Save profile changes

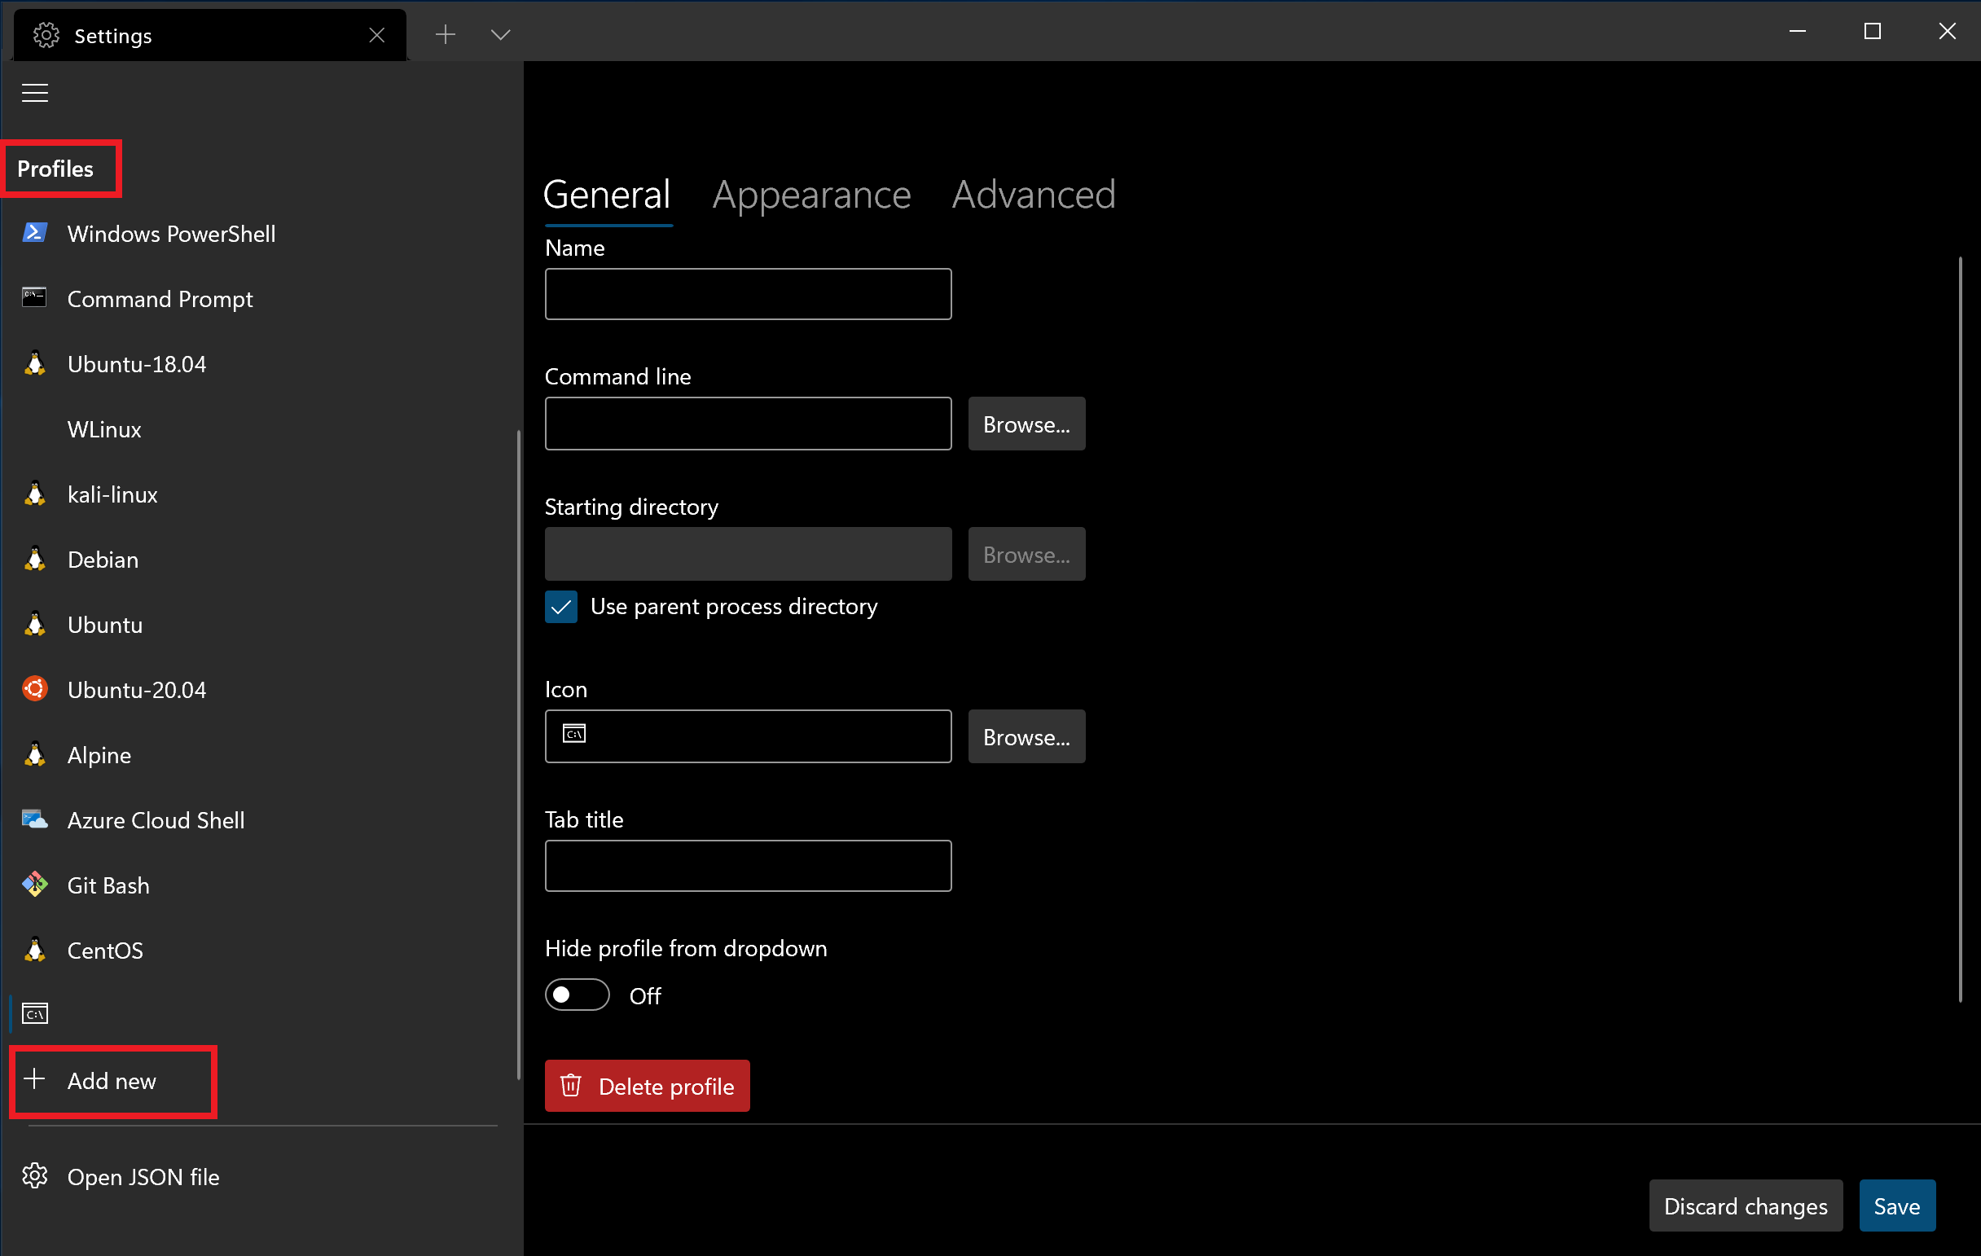(x=1895, y=1205)
